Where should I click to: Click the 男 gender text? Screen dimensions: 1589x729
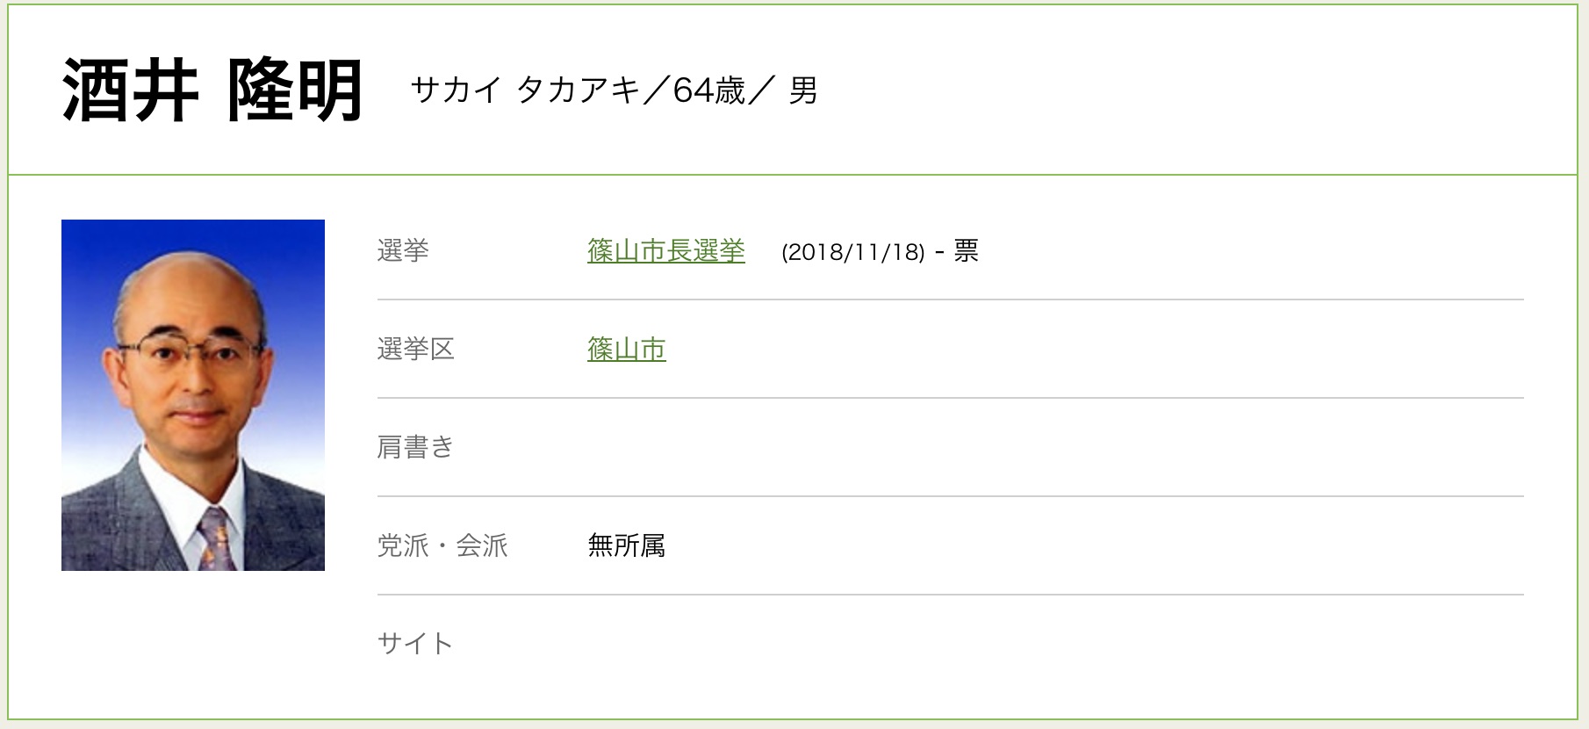[x=802, y=90]
